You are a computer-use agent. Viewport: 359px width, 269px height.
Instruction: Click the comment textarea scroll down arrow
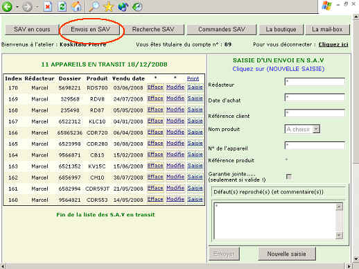[x=339, y=236]
